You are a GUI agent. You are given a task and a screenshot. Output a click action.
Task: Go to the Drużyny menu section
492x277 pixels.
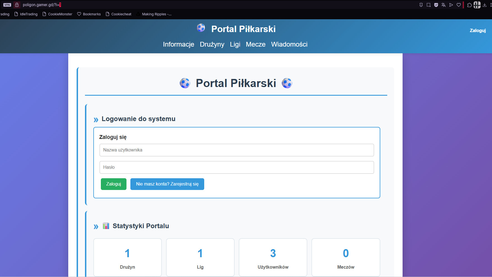pyautogui.click(x=212, y=44)
